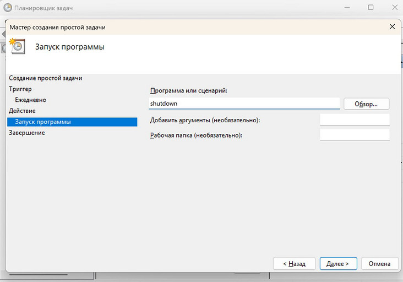
Task: Maximize the Планировщик задач window
Action: (x=371, y=8)
